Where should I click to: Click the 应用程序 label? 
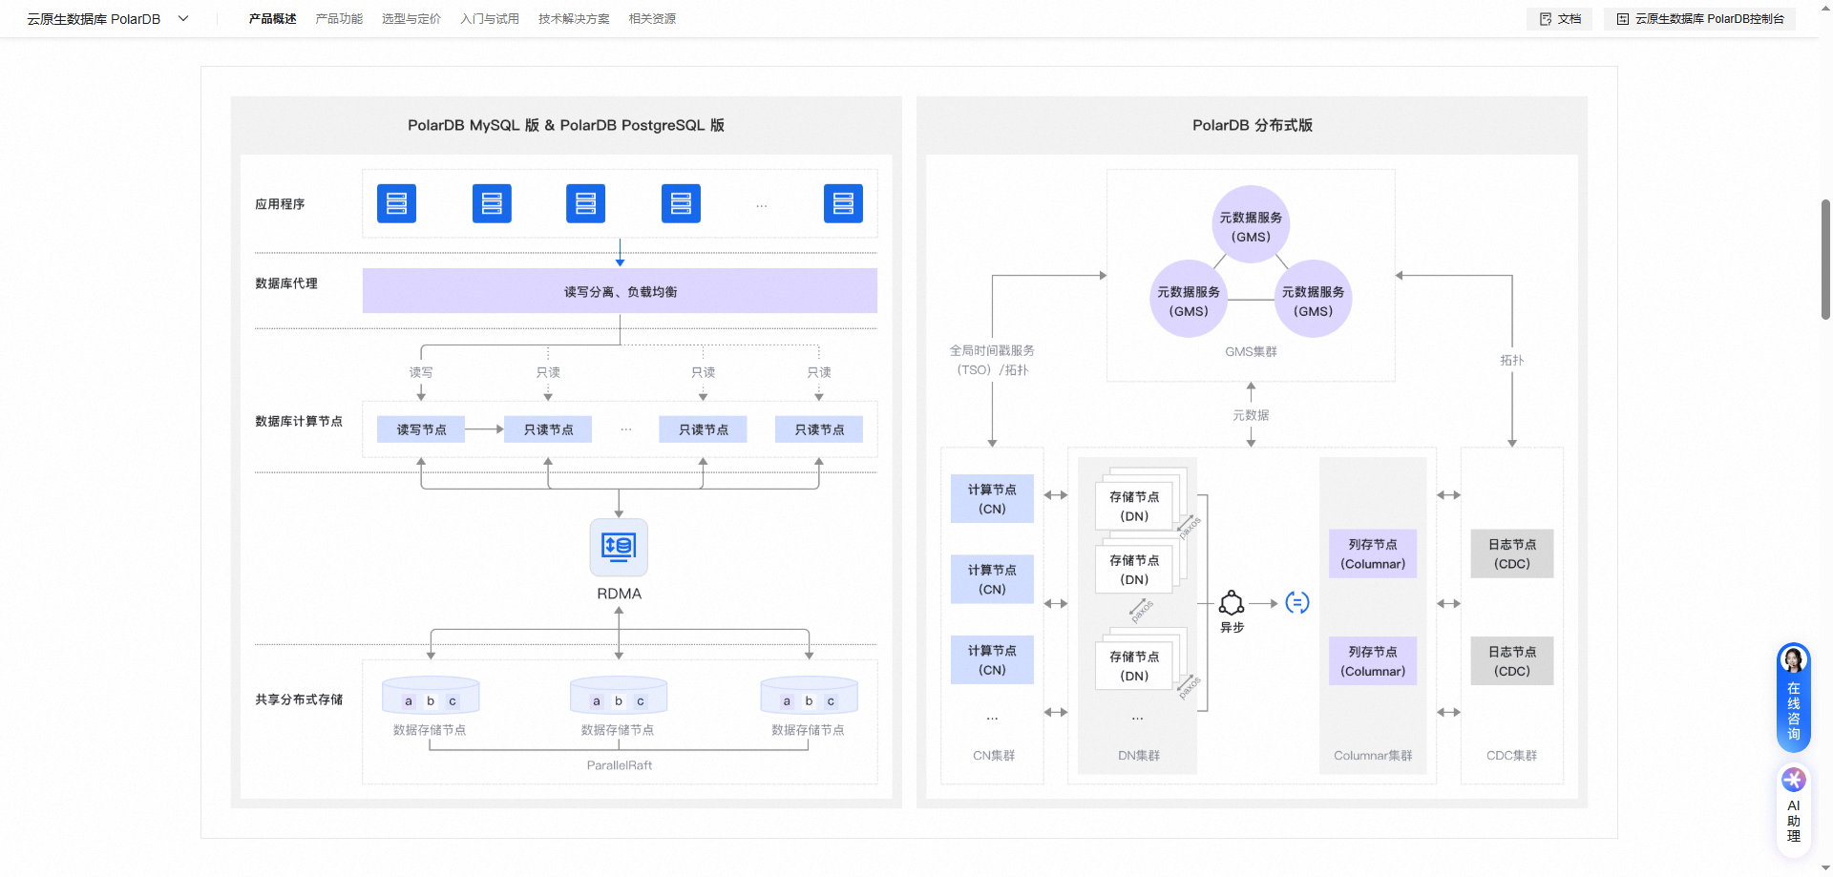point(280,204)
